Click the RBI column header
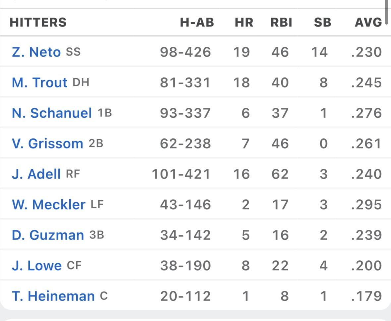Screen dimensions: 391x321 [281, 22]
